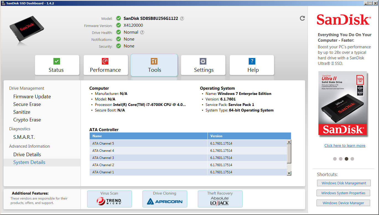379x215 pixels.
Task: Select Secure Erase in the sidebar
Action: pyautogui.click(x=27, y=104)
